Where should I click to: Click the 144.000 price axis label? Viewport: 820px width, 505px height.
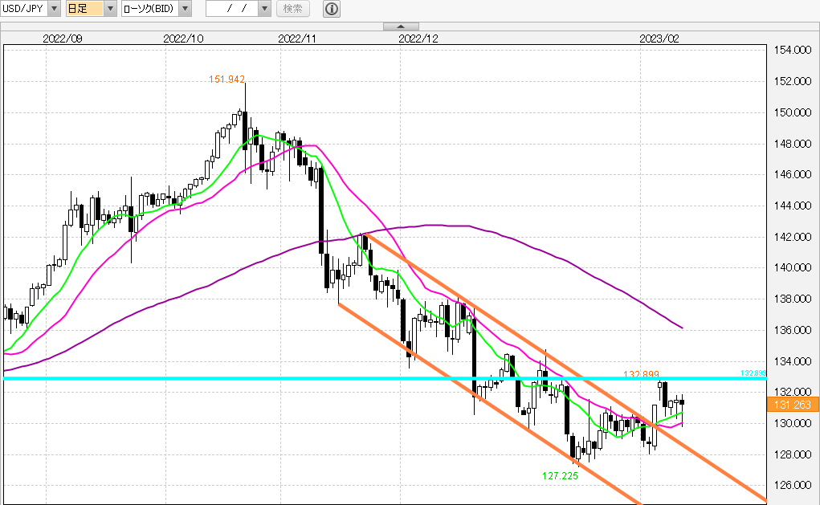(792, 206)
